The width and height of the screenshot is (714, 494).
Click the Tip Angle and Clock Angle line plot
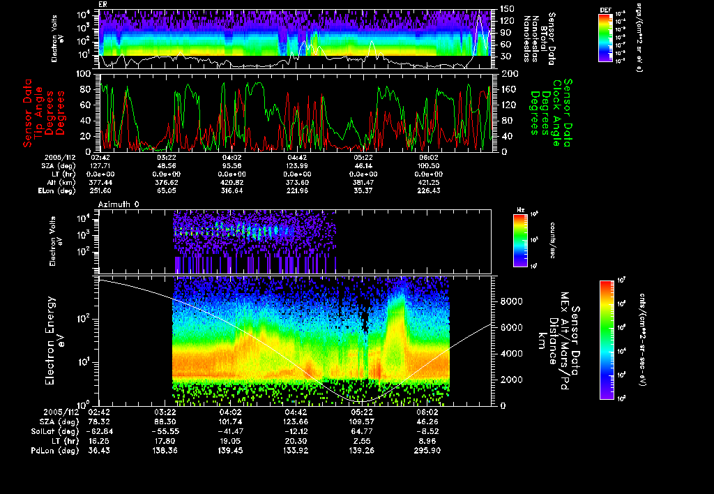click(295, 112)
